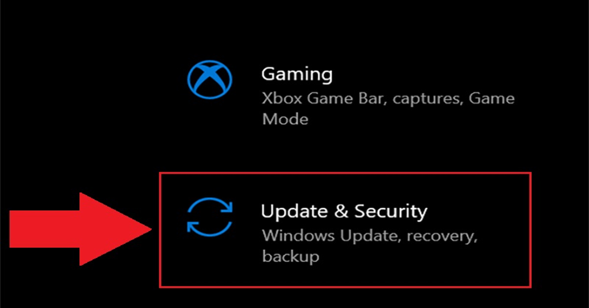Select the Gaming heading text
The width and height of the screenshot is (589, 308).
[x=297, y=75]
